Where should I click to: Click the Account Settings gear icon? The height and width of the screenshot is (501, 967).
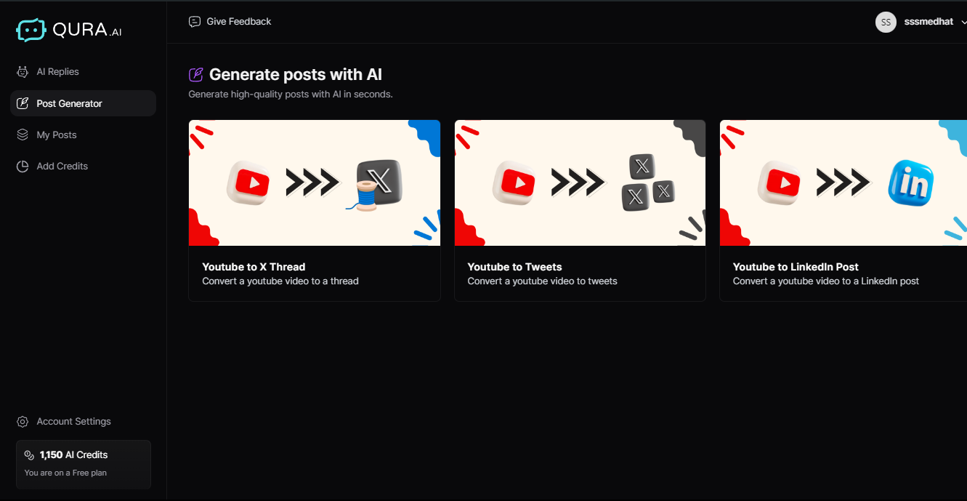pos(23,422)
